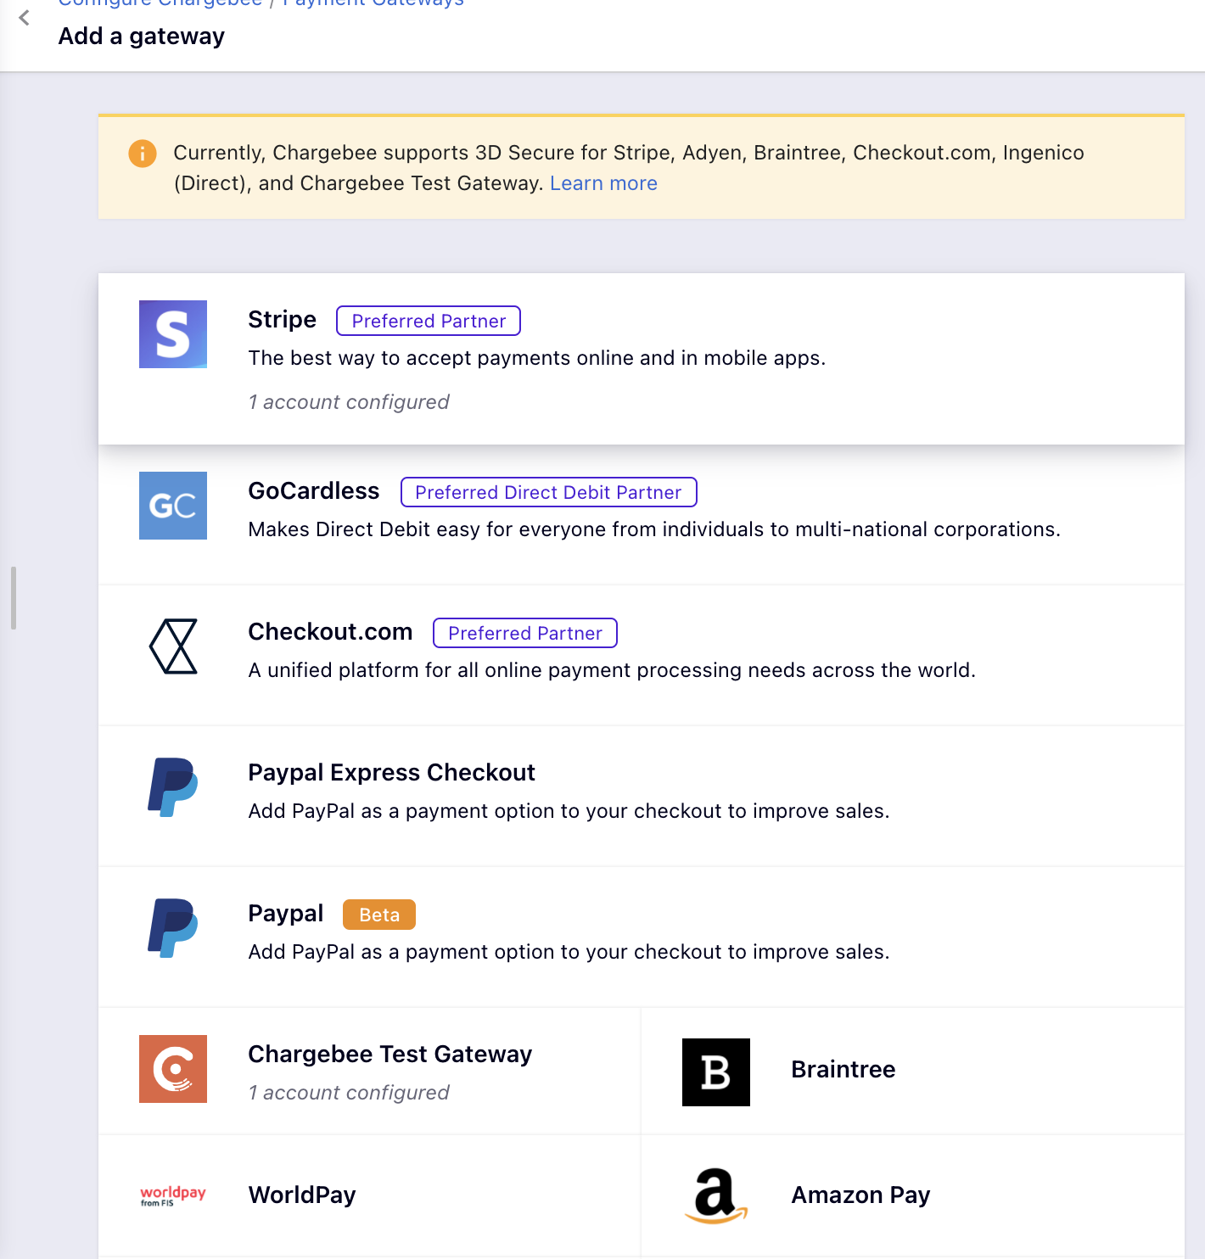The height and width of the screenshot is (1259, 1205).
Task: Click the Paypal Express Checkout logo
Action: (173, 787)
